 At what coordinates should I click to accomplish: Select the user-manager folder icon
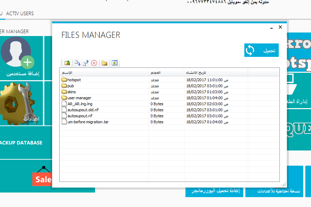point(64,97)
